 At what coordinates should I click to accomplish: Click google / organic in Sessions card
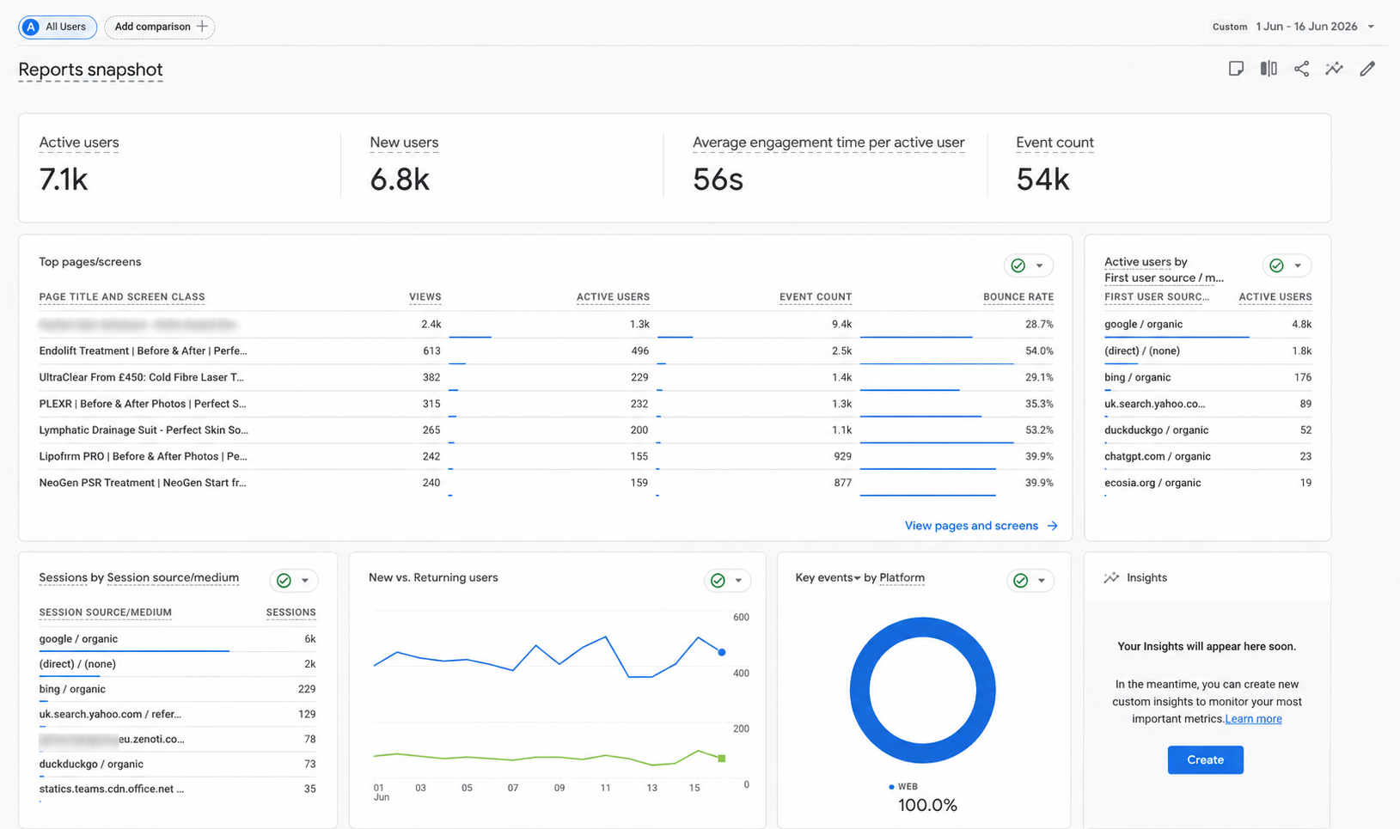click(78, 639)
